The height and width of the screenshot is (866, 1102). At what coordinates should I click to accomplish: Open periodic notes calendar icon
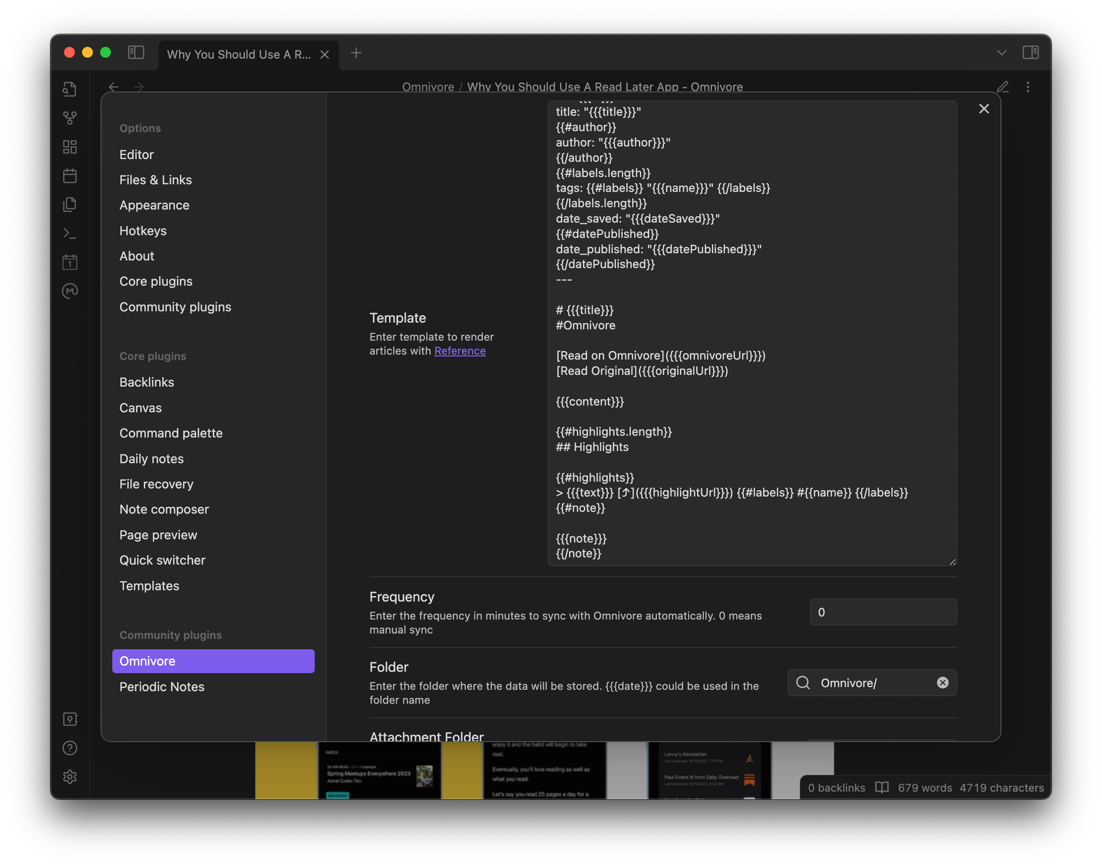69,262
